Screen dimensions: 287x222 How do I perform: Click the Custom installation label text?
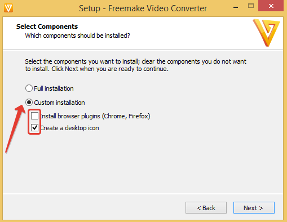[x=59, y=103]
